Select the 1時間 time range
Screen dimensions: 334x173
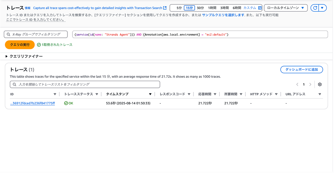[x=212, y=8]
